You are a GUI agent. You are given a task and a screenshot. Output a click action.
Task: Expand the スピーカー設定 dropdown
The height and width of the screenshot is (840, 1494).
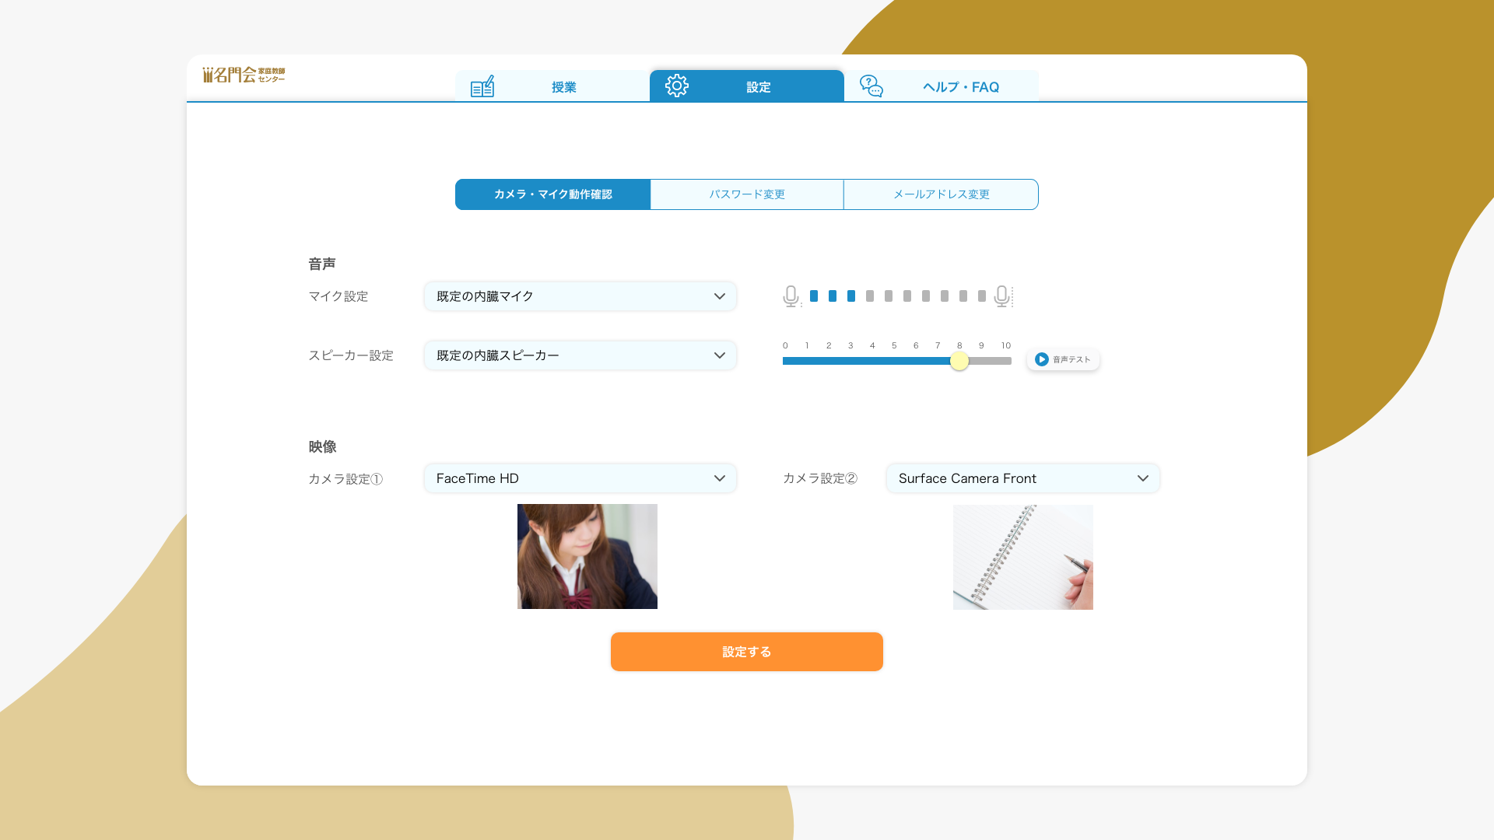click(580, 355)
